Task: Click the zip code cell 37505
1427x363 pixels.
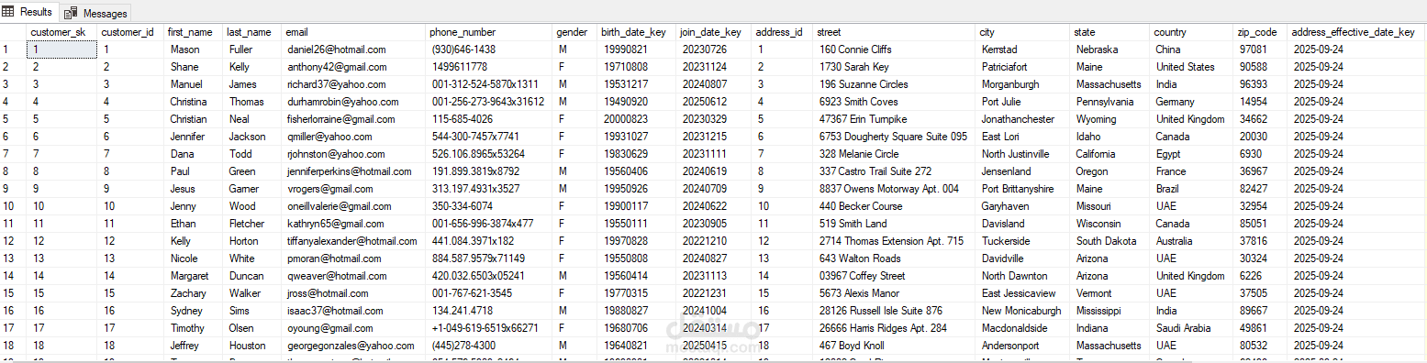Action: tap(1260, 293)
